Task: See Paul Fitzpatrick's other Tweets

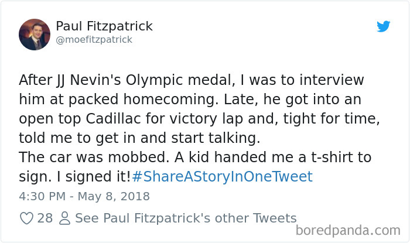Action: [186, 218]
